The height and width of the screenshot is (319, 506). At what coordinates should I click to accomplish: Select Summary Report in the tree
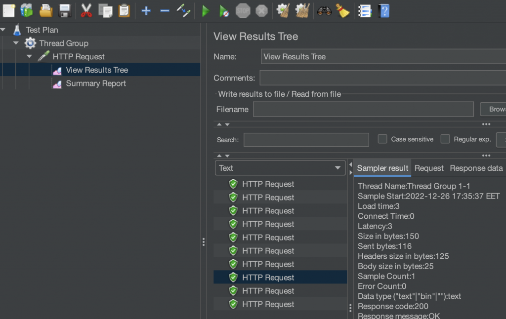[96, 83]
